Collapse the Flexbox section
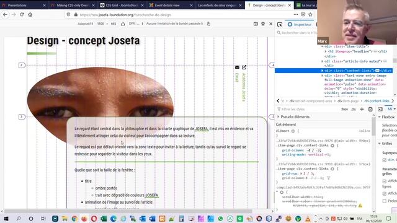The width and height of the screenshot is (397, 223). (x=379, y=117)
